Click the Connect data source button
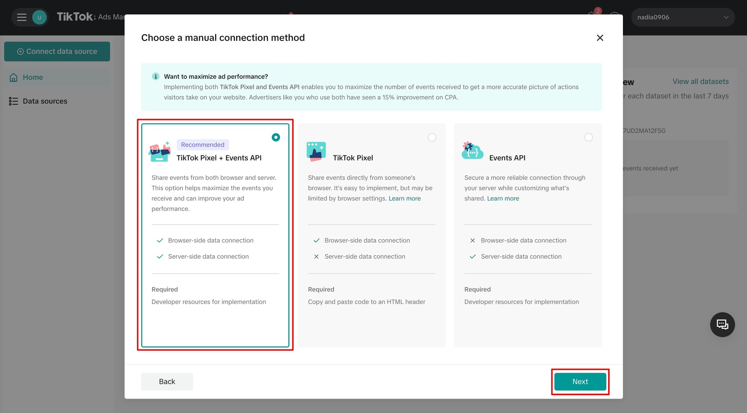747x413 pixels. (x=57, y=51)
